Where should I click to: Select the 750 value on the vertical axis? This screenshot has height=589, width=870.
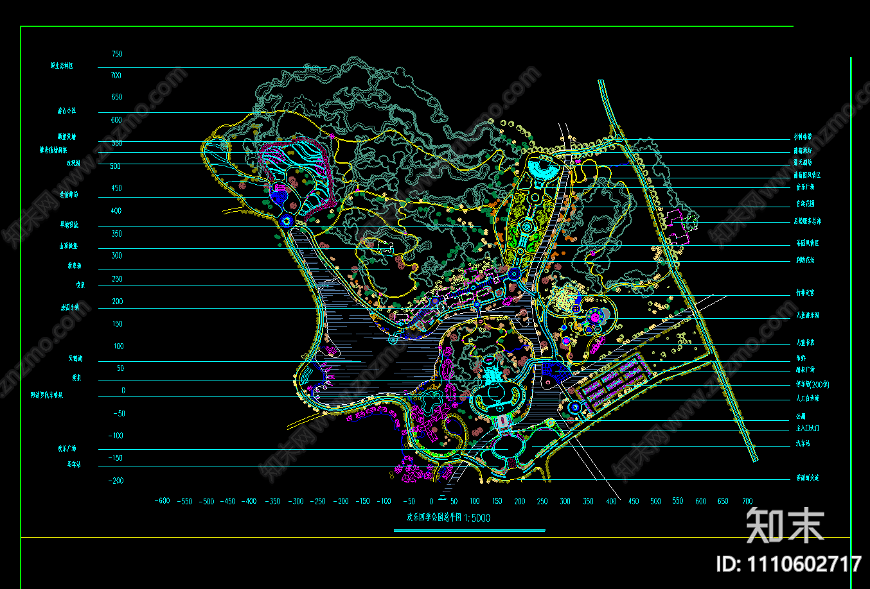(117, 54)
